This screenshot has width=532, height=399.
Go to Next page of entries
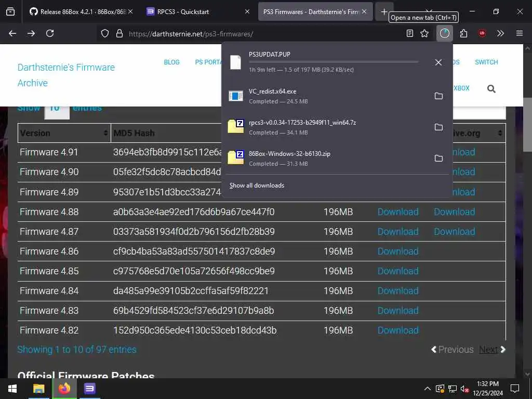tap(492, 350)
